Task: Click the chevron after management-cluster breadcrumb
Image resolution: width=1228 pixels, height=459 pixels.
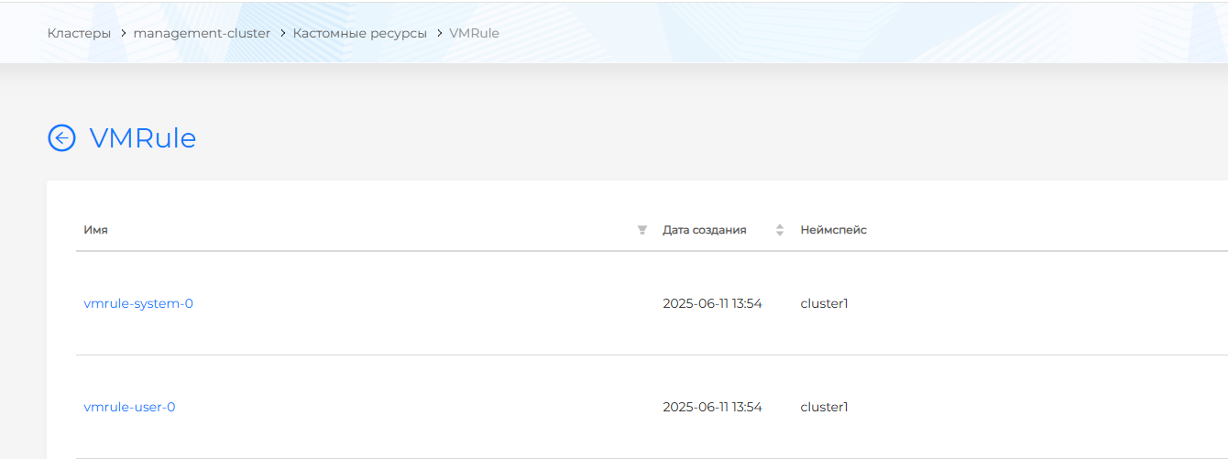Action: pos(282,33)
